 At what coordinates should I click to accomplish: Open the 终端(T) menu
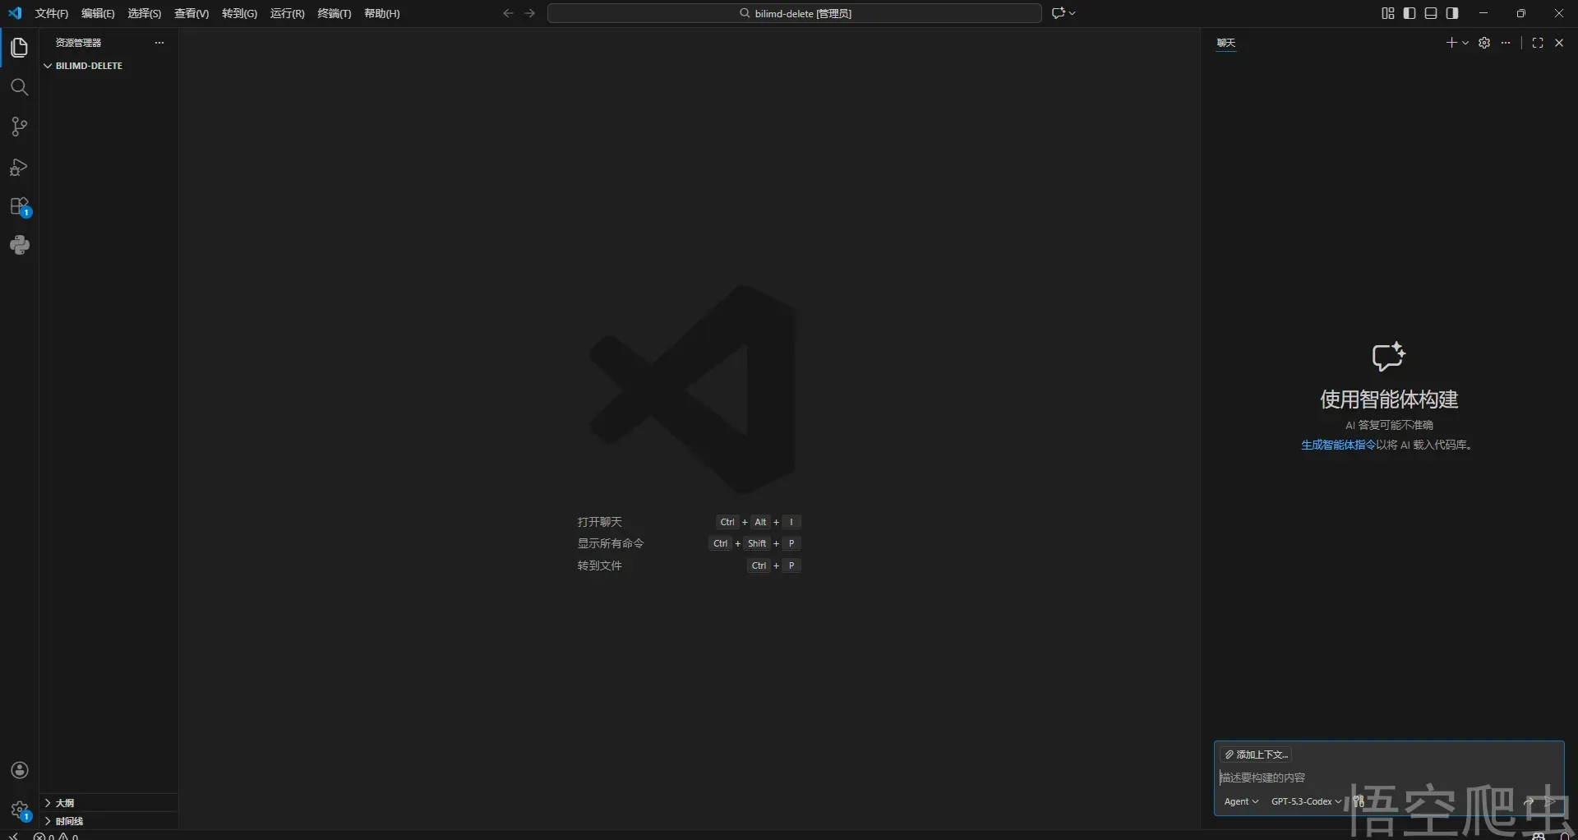(x=334, y=14)
